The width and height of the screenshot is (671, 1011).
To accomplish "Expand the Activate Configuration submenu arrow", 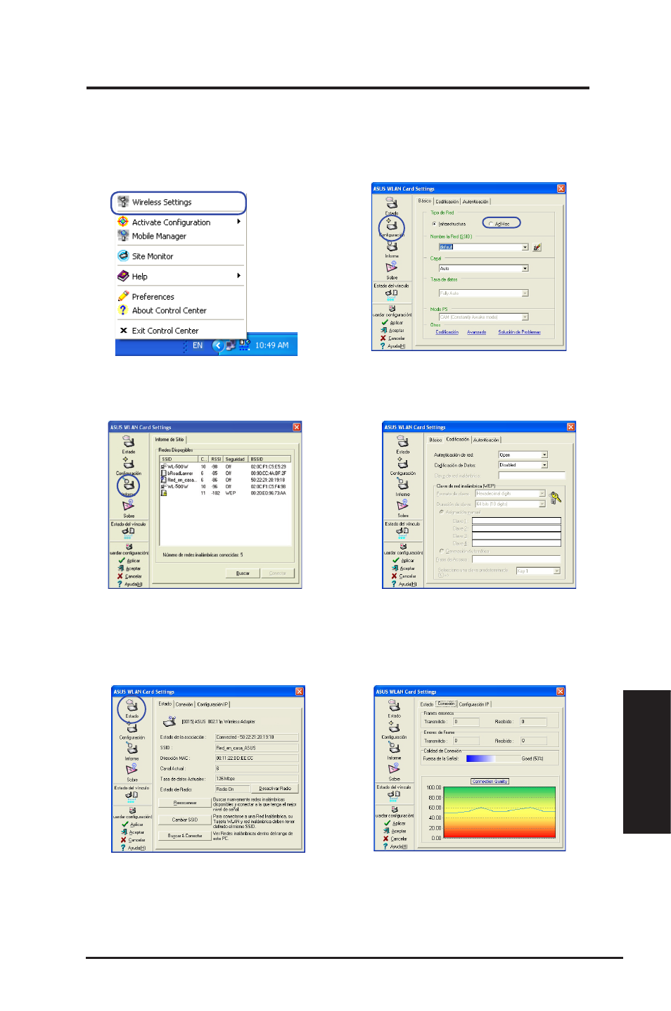I will 239,222.
